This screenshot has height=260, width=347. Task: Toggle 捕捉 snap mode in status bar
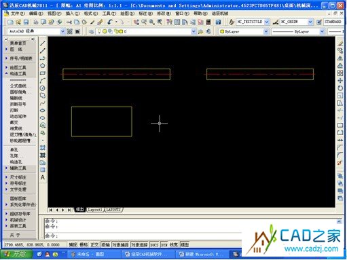(73, 244)
